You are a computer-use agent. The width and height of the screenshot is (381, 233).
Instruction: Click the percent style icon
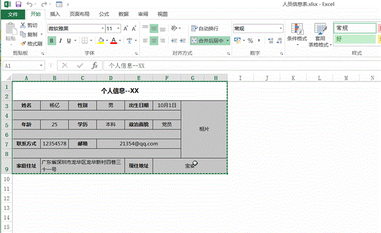pos(250,41)
